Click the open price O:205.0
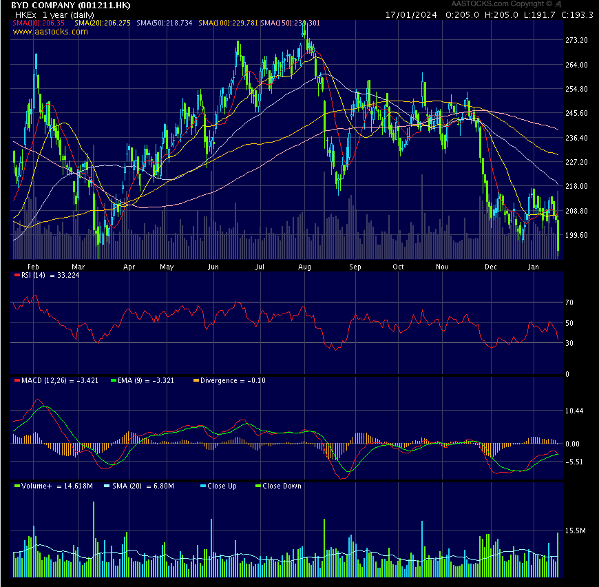Viewport: 599px width, 587px height. coord(462,15)
